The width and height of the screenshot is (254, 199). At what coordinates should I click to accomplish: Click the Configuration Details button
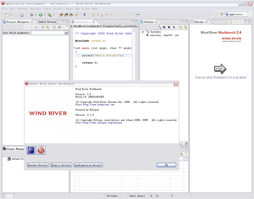[88, 165]
